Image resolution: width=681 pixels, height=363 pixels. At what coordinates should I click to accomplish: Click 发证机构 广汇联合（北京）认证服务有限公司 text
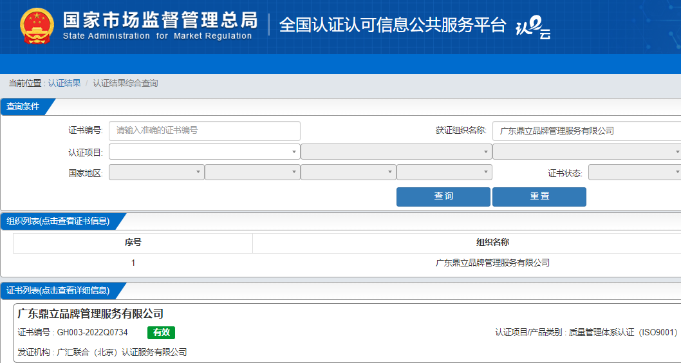tap(102, 352)
